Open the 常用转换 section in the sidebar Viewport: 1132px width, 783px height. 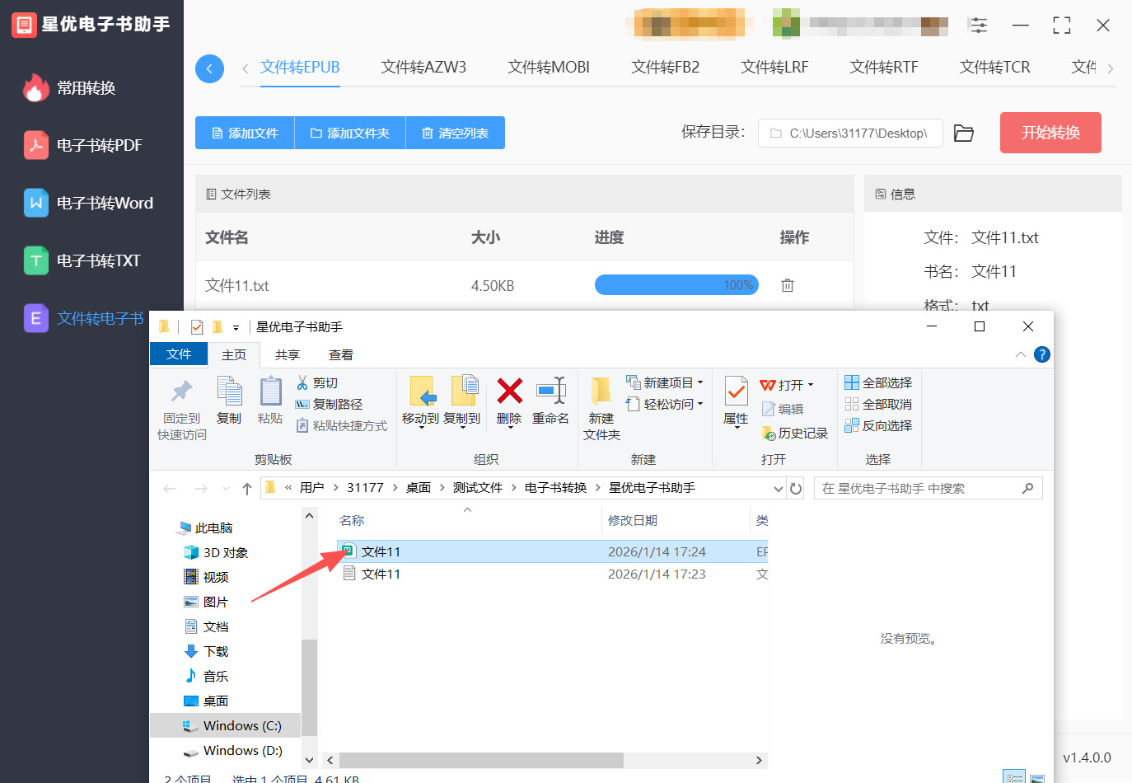[70, 88]
